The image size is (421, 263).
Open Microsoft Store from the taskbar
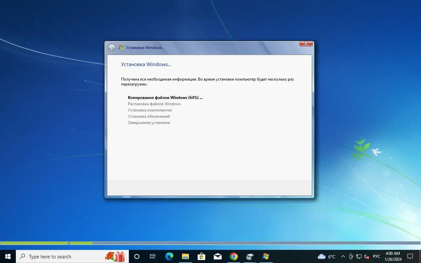point(201,256)
